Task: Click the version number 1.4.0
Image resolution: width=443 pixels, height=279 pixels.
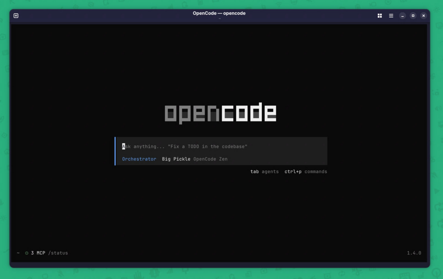Action: tap(414, 253)
